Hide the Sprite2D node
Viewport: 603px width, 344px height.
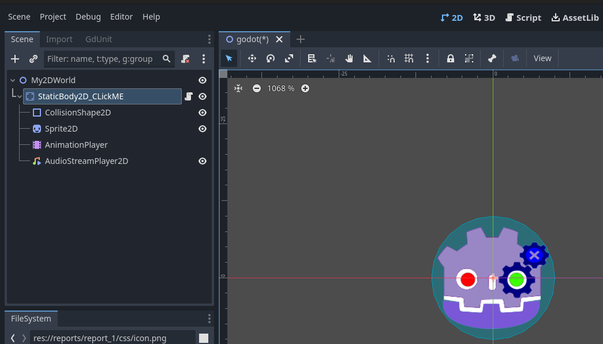(203, 129)
